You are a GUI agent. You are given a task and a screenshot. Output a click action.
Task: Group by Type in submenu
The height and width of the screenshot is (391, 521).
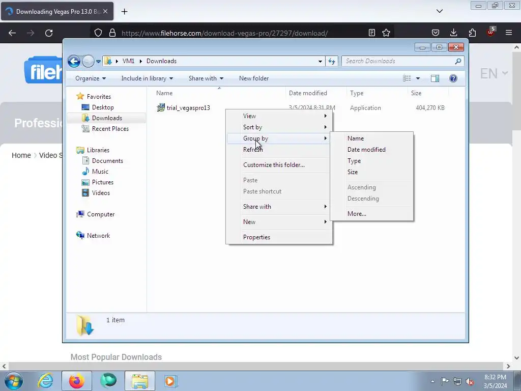point(371,161)
